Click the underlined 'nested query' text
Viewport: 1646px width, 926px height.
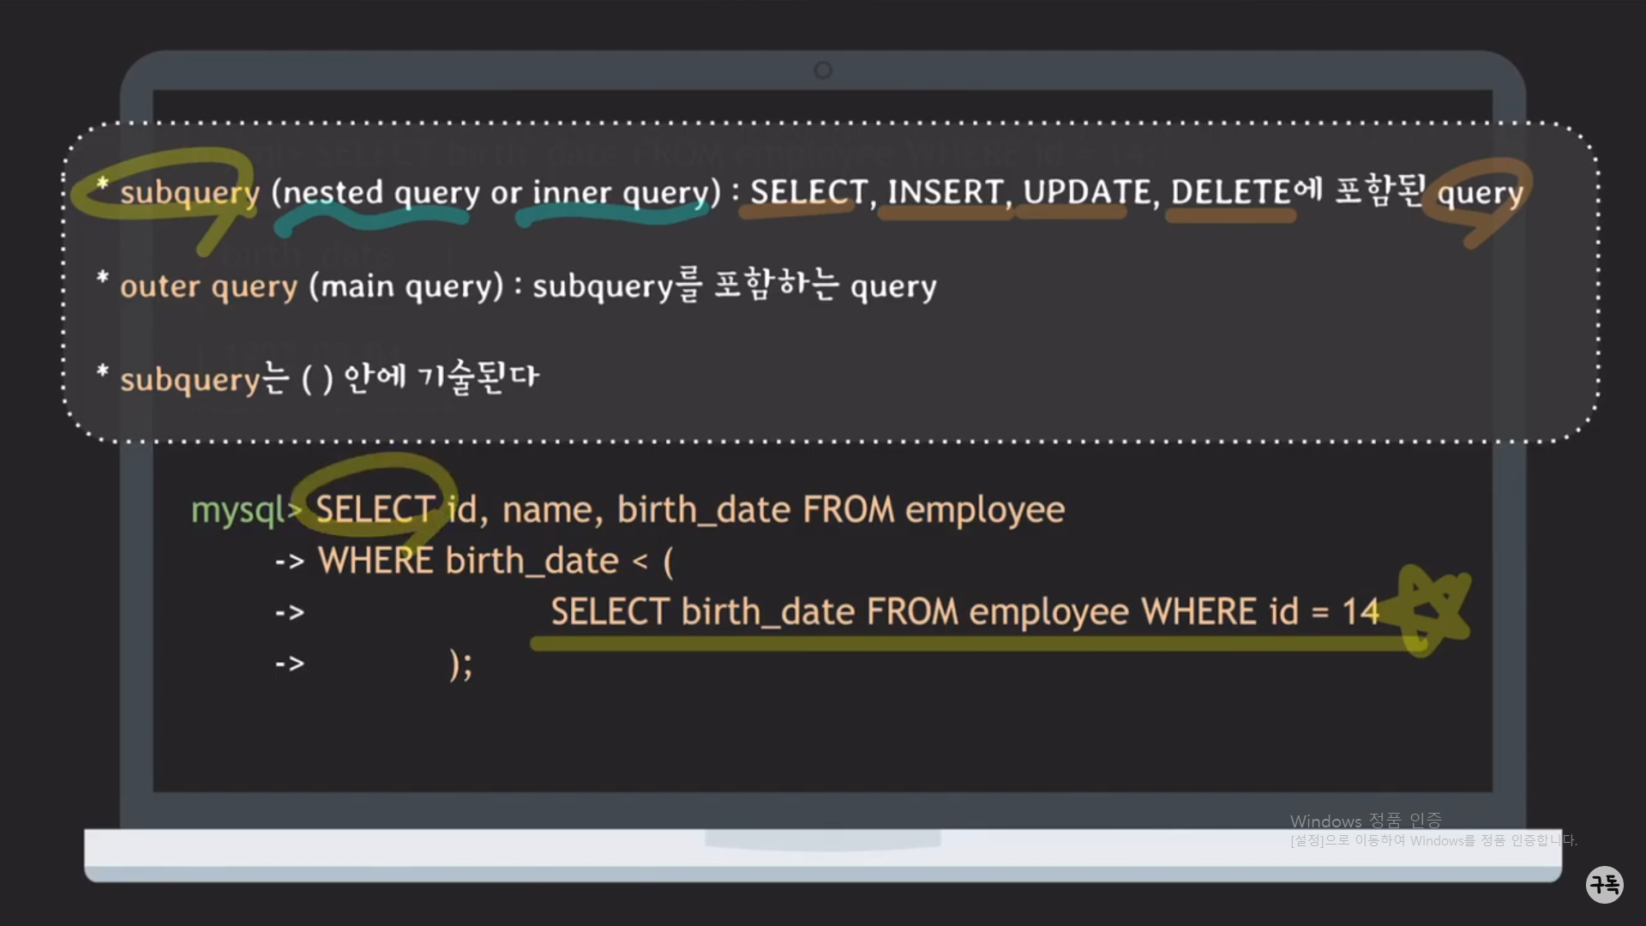(381, 192)
